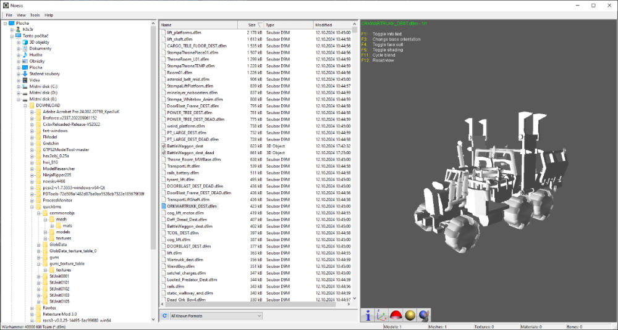Click the red dome icon in viewer toolbar
Image resolution: width=618 pixels, height=330 pixels.
coord(396,315)
